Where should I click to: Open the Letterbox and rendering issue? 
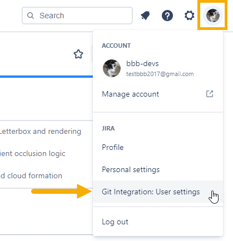(x=41, y=132)
